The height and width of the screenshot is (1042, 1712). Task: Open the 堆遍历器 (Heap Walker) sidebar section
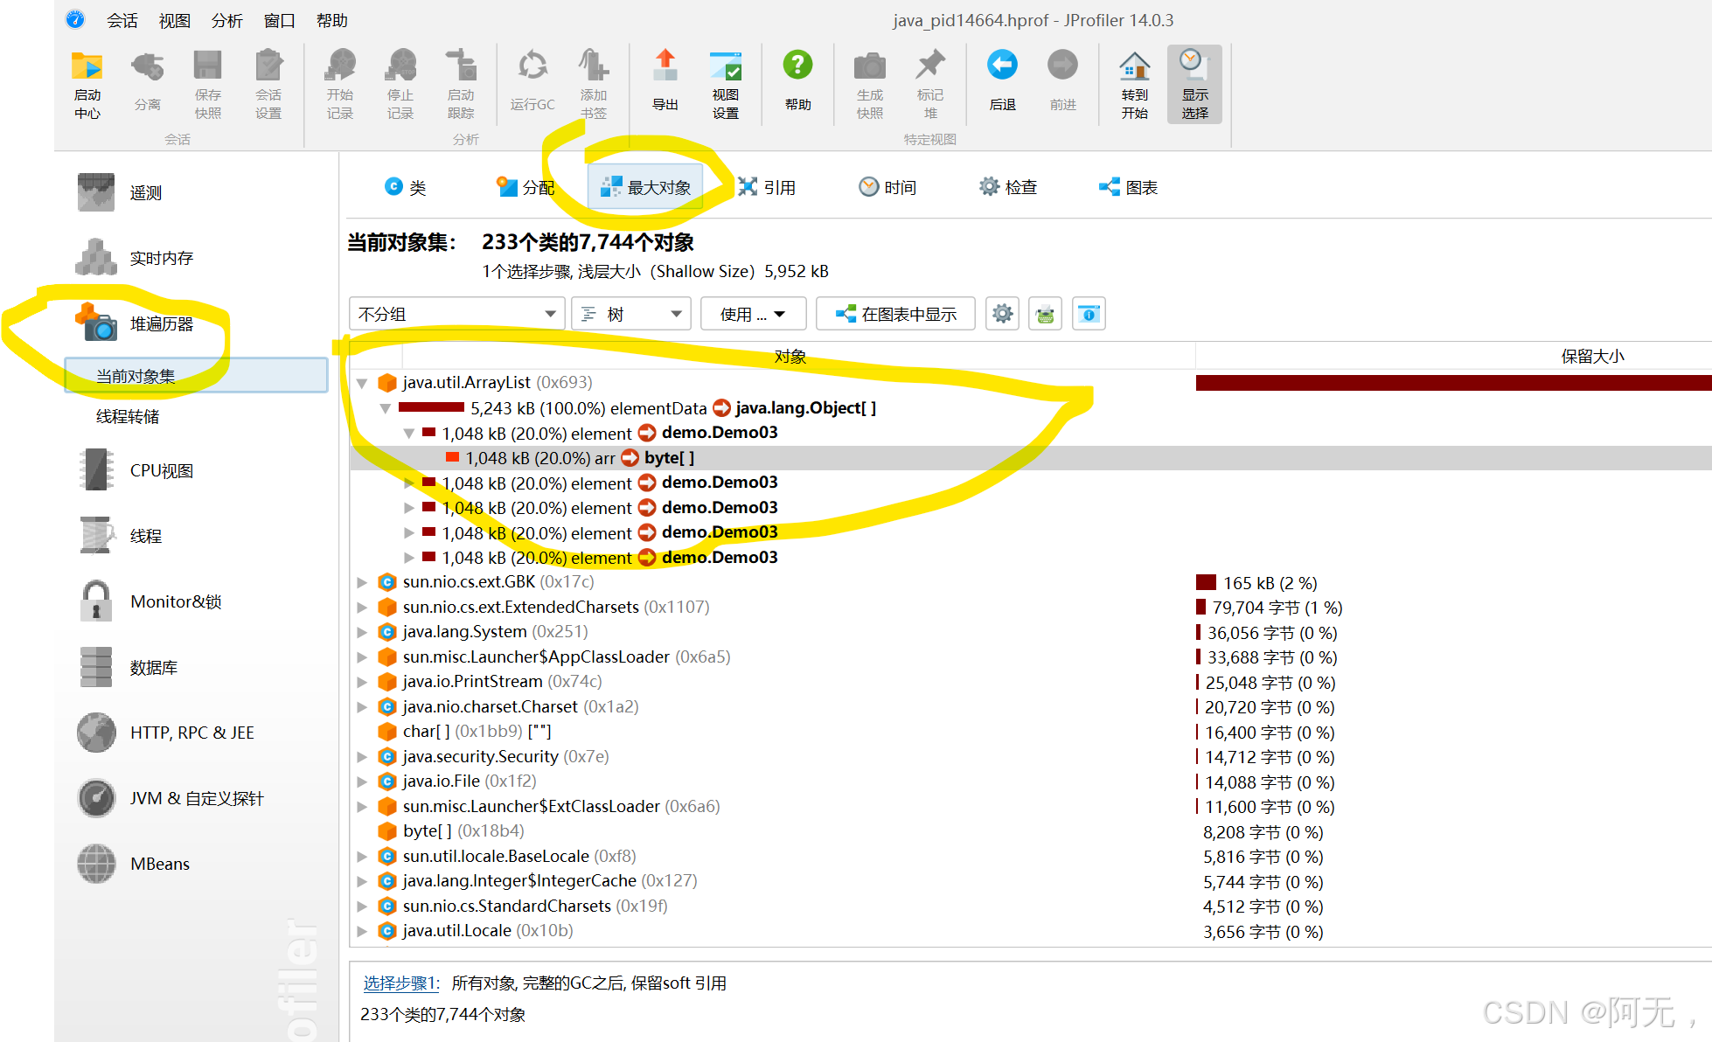161,324
